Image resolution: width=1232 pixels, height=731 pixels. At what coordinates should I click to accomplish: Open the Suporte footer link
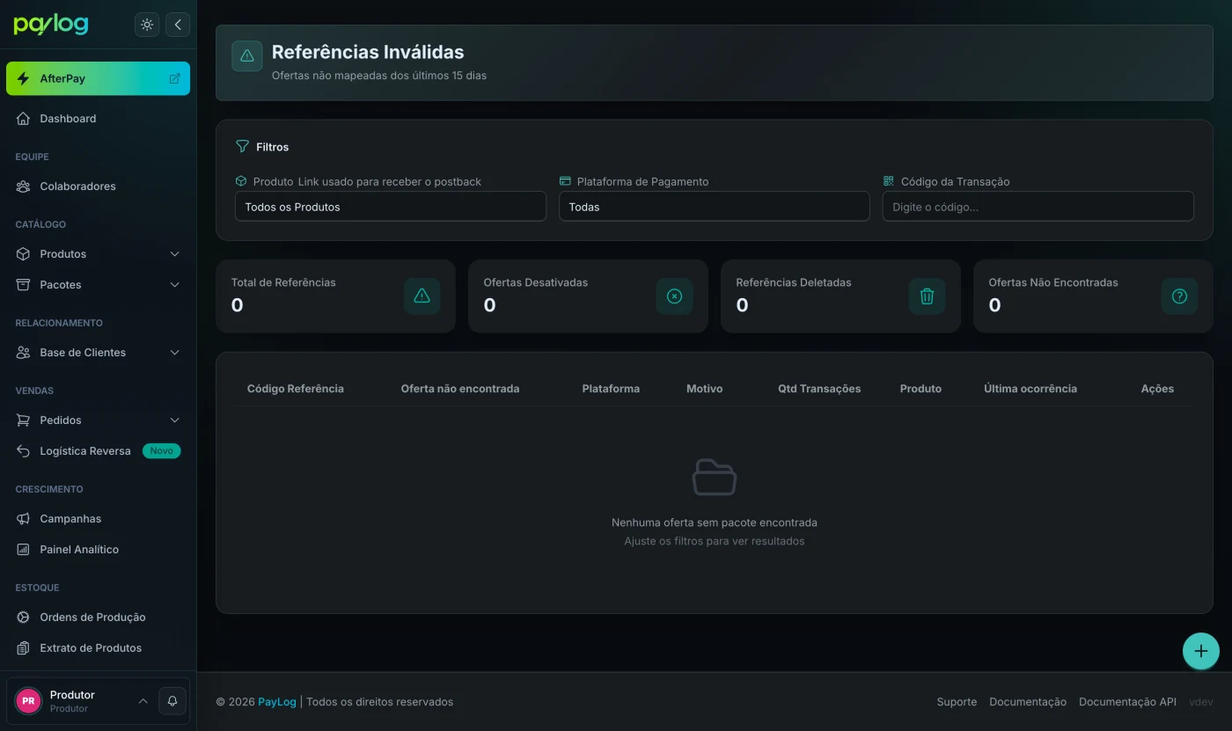click(x=957, y=702)
